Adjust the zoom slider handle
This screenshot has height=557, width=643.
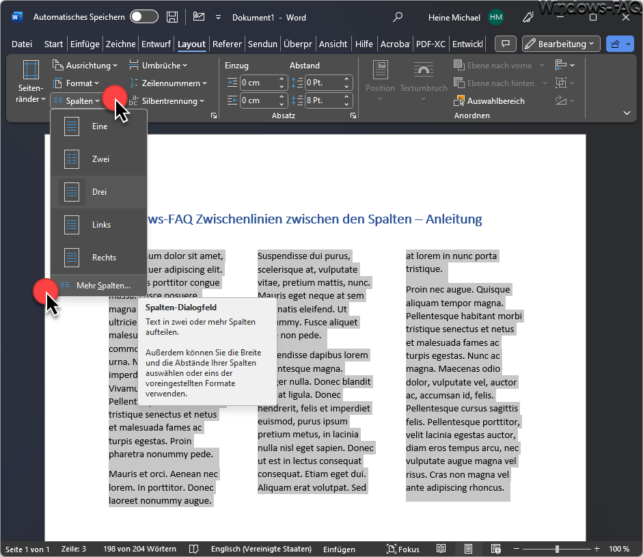[557, 549]
